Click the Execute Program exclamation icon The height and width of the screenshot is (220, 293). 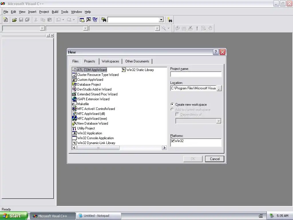(197, 28)
